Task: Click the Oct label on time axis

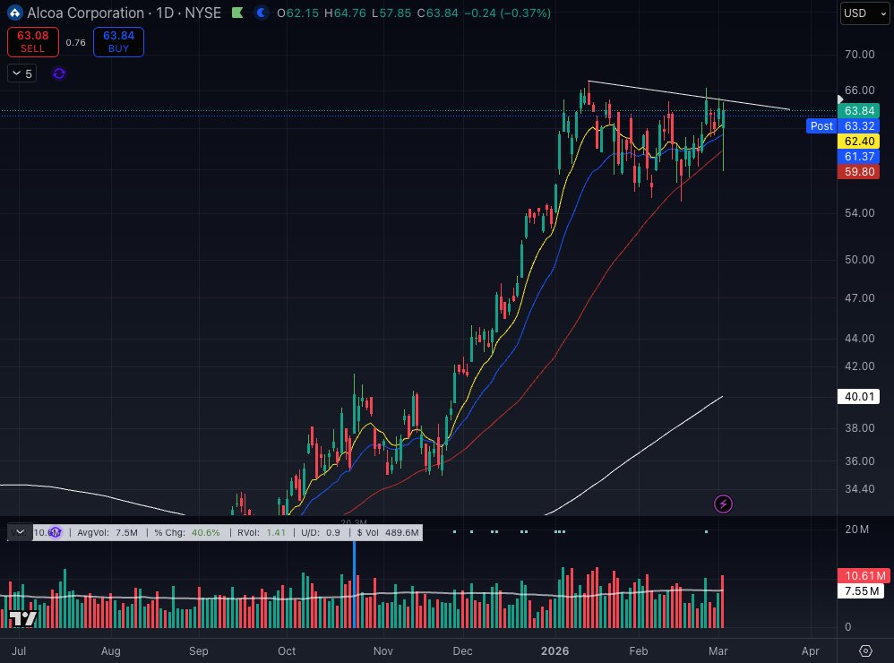Action: (287, 651)
